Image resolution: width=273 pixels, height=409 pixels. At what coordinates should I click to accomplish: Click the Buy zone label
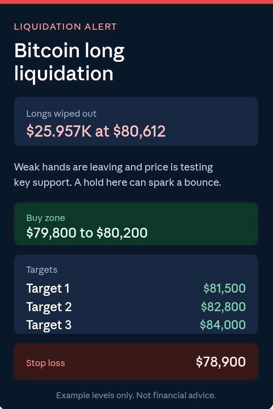click(x=45, y=218)
